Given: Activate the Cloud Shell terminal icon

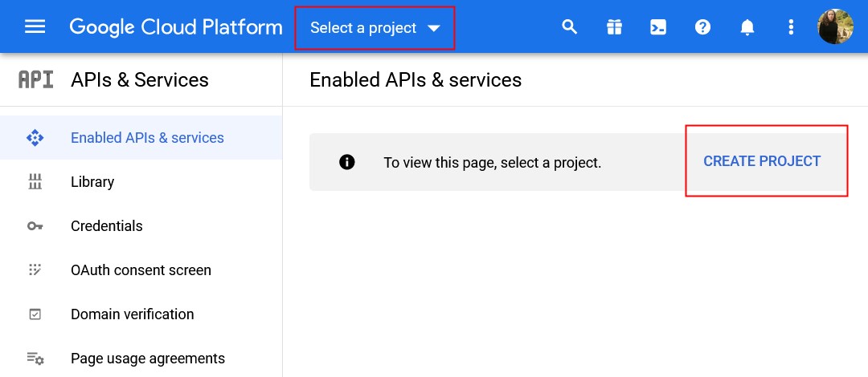Looking at the screenshot, I should click(x=658, y=26).
